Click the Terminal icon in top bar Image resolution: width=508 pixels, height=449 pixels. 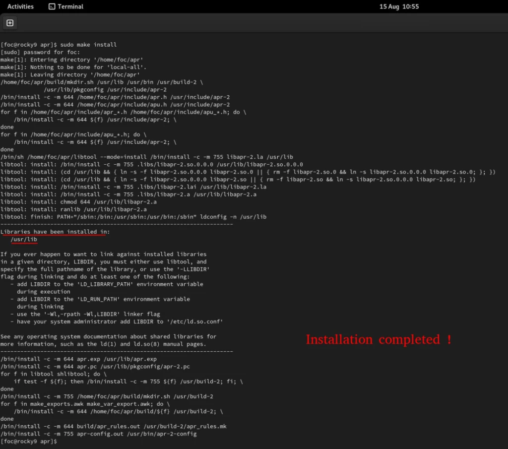[x=52, y=6]
